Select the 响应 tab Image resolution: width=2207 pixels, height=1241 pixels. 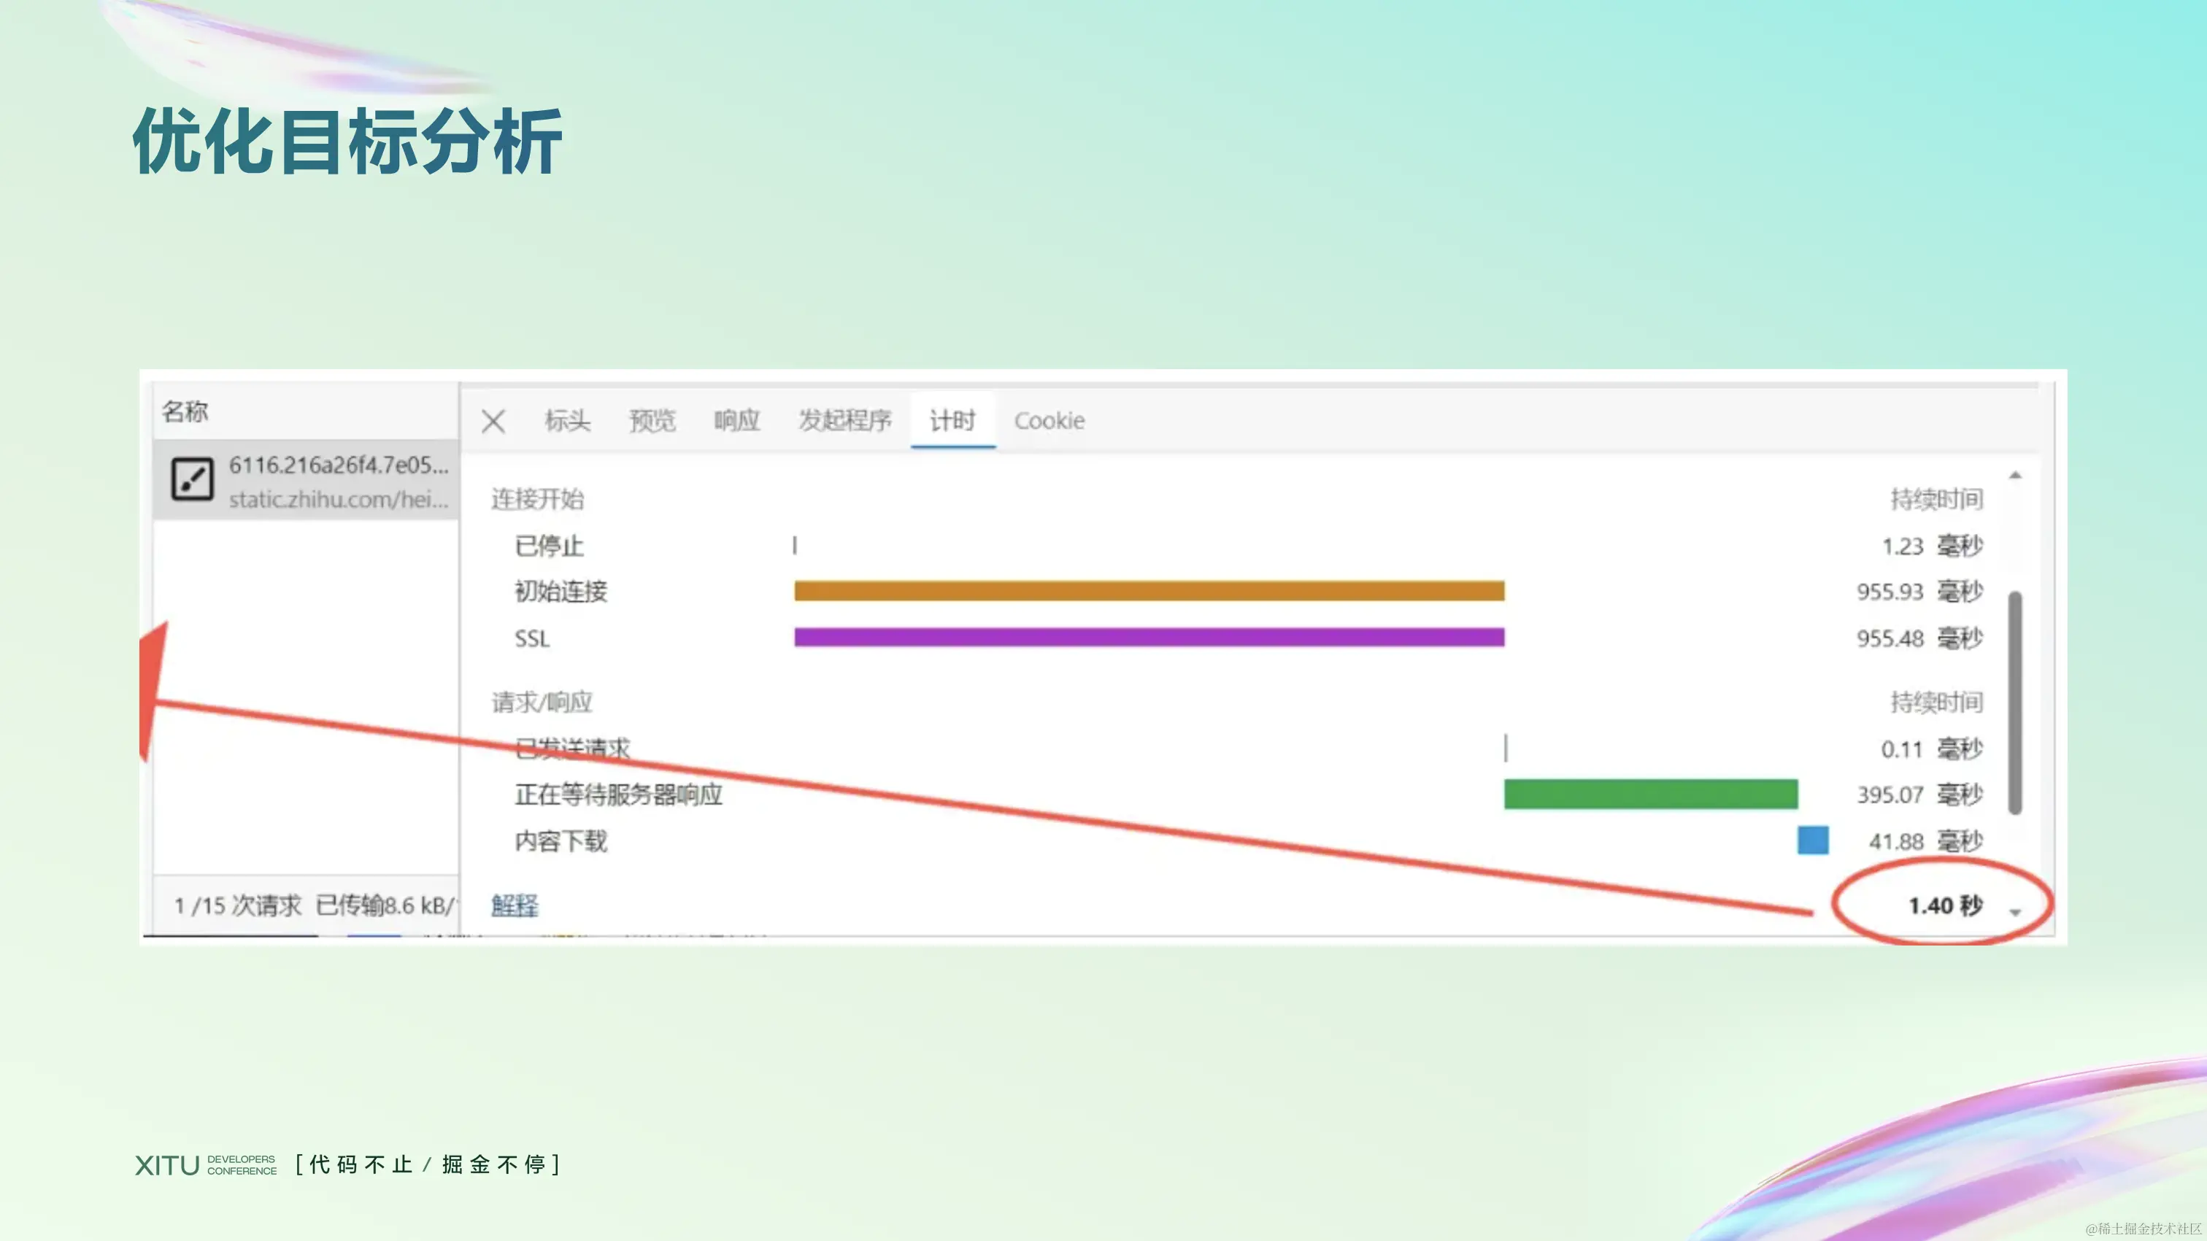737,420
